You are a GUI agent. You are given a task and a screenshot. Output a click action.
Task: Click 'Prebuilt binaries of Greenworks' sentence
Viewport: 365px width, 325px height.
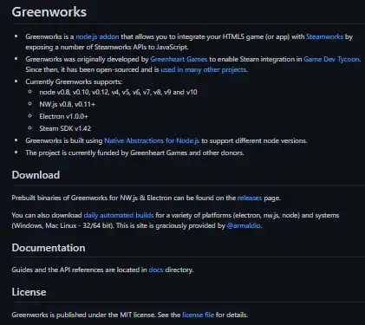[x=147, y=198]
